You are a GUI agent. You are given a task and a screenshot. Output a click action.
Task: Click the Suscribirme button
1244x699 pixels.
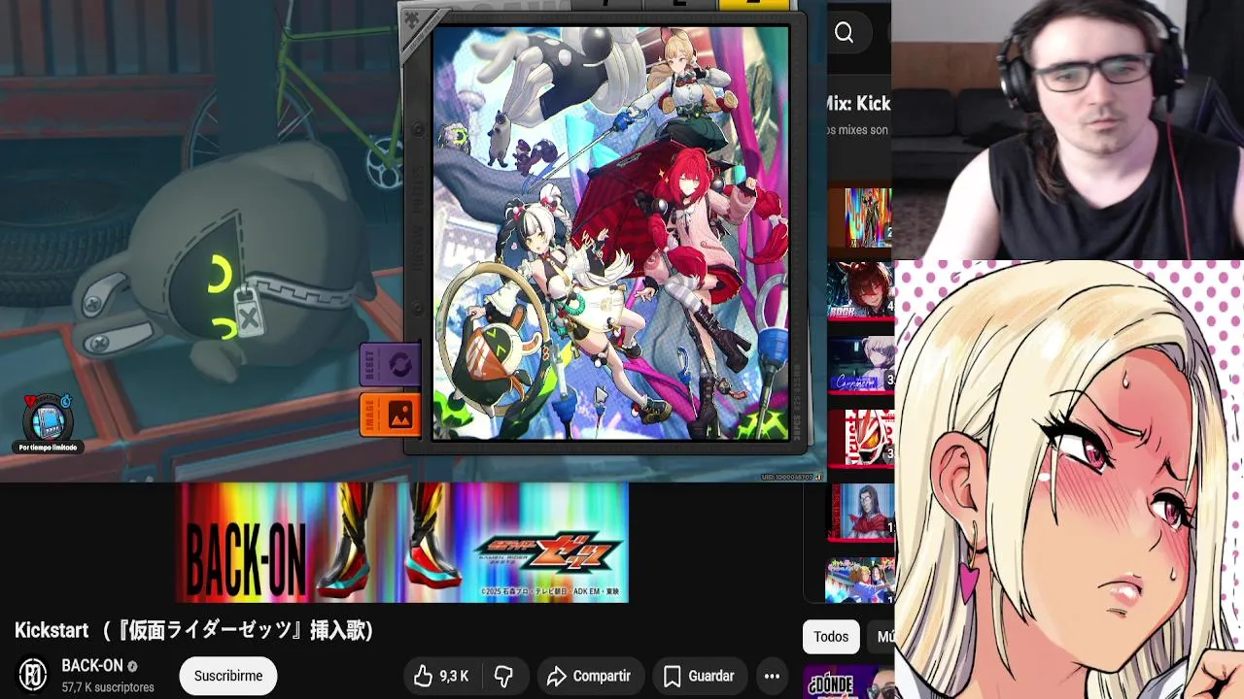[228, 676]
